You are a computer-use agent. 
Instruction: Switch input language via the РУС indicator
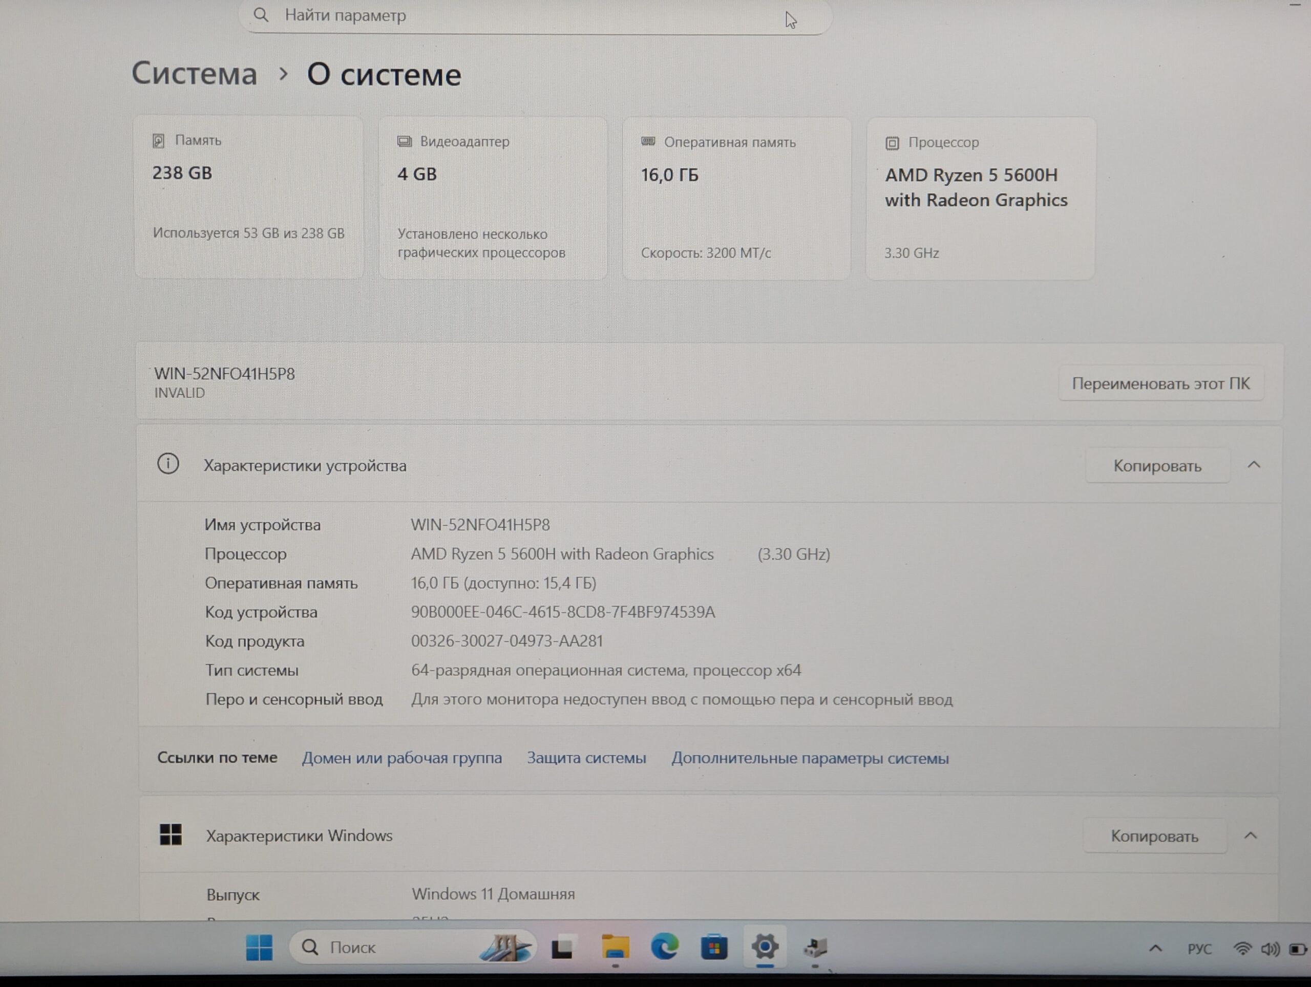(x=1199, y=949)
